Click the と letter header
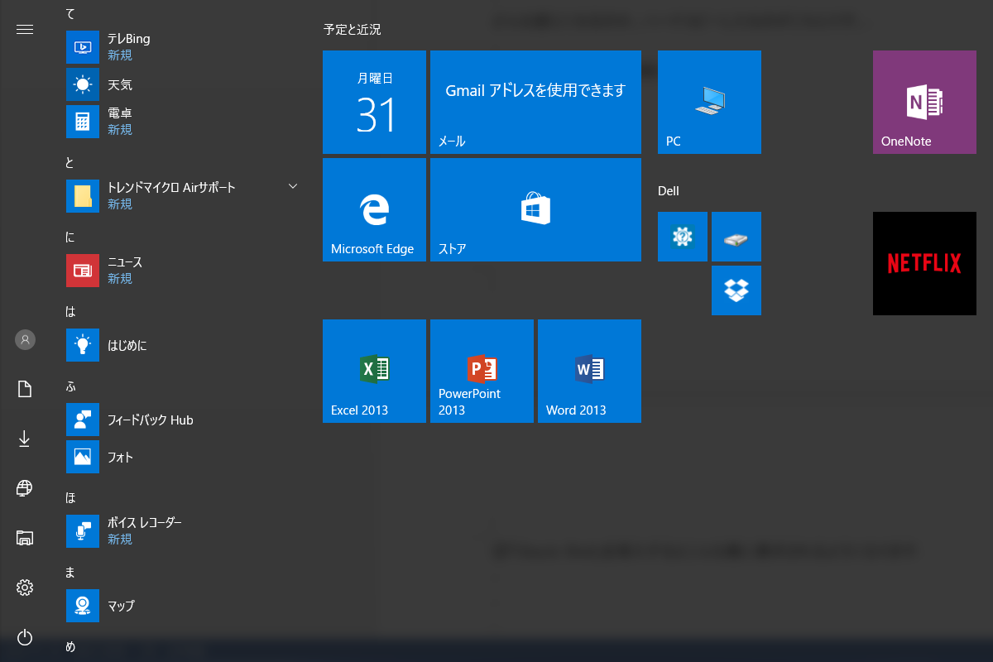 tap(70, 163)
